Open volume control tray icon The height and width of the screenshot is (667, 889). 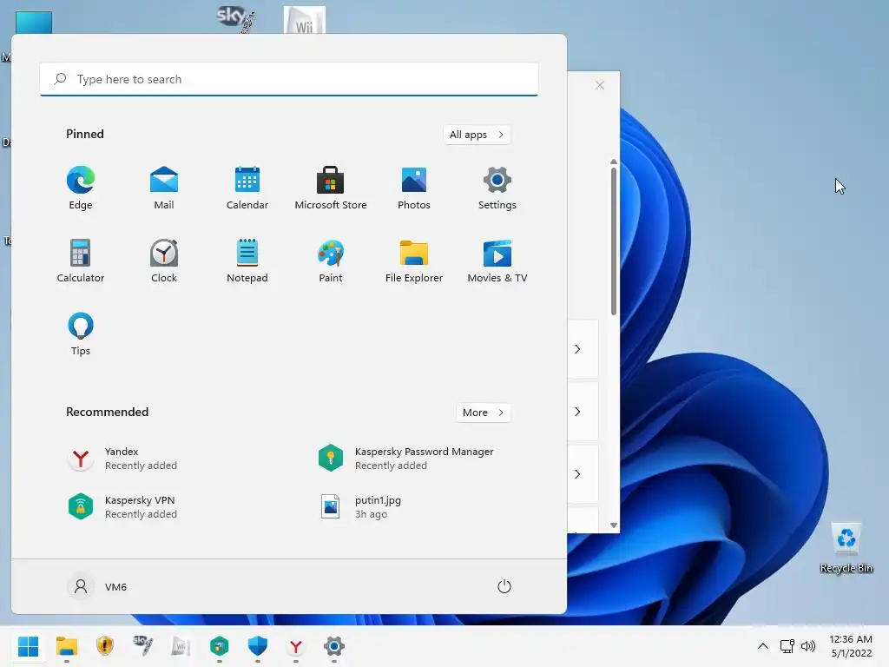click(808, 646)
